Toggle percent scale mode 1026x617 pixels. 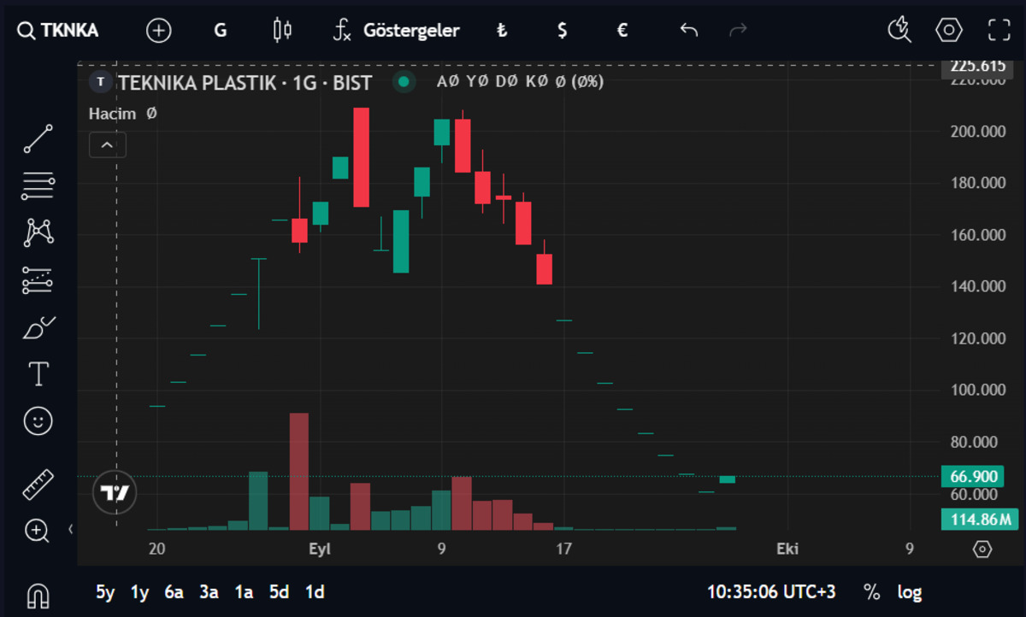tap(872, 591)
